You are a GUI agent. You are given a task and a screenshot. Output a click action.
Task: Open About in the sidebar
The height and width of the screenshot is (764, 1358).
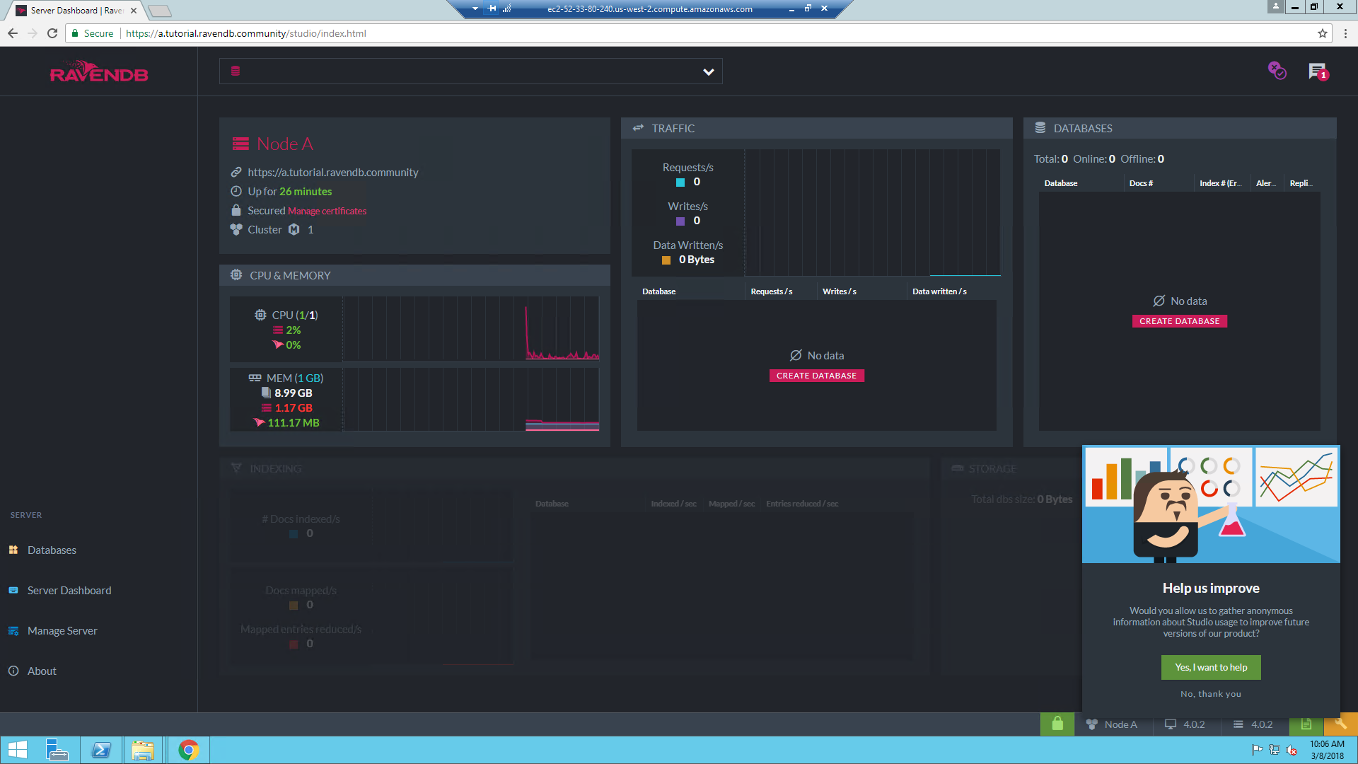[42, 671]
